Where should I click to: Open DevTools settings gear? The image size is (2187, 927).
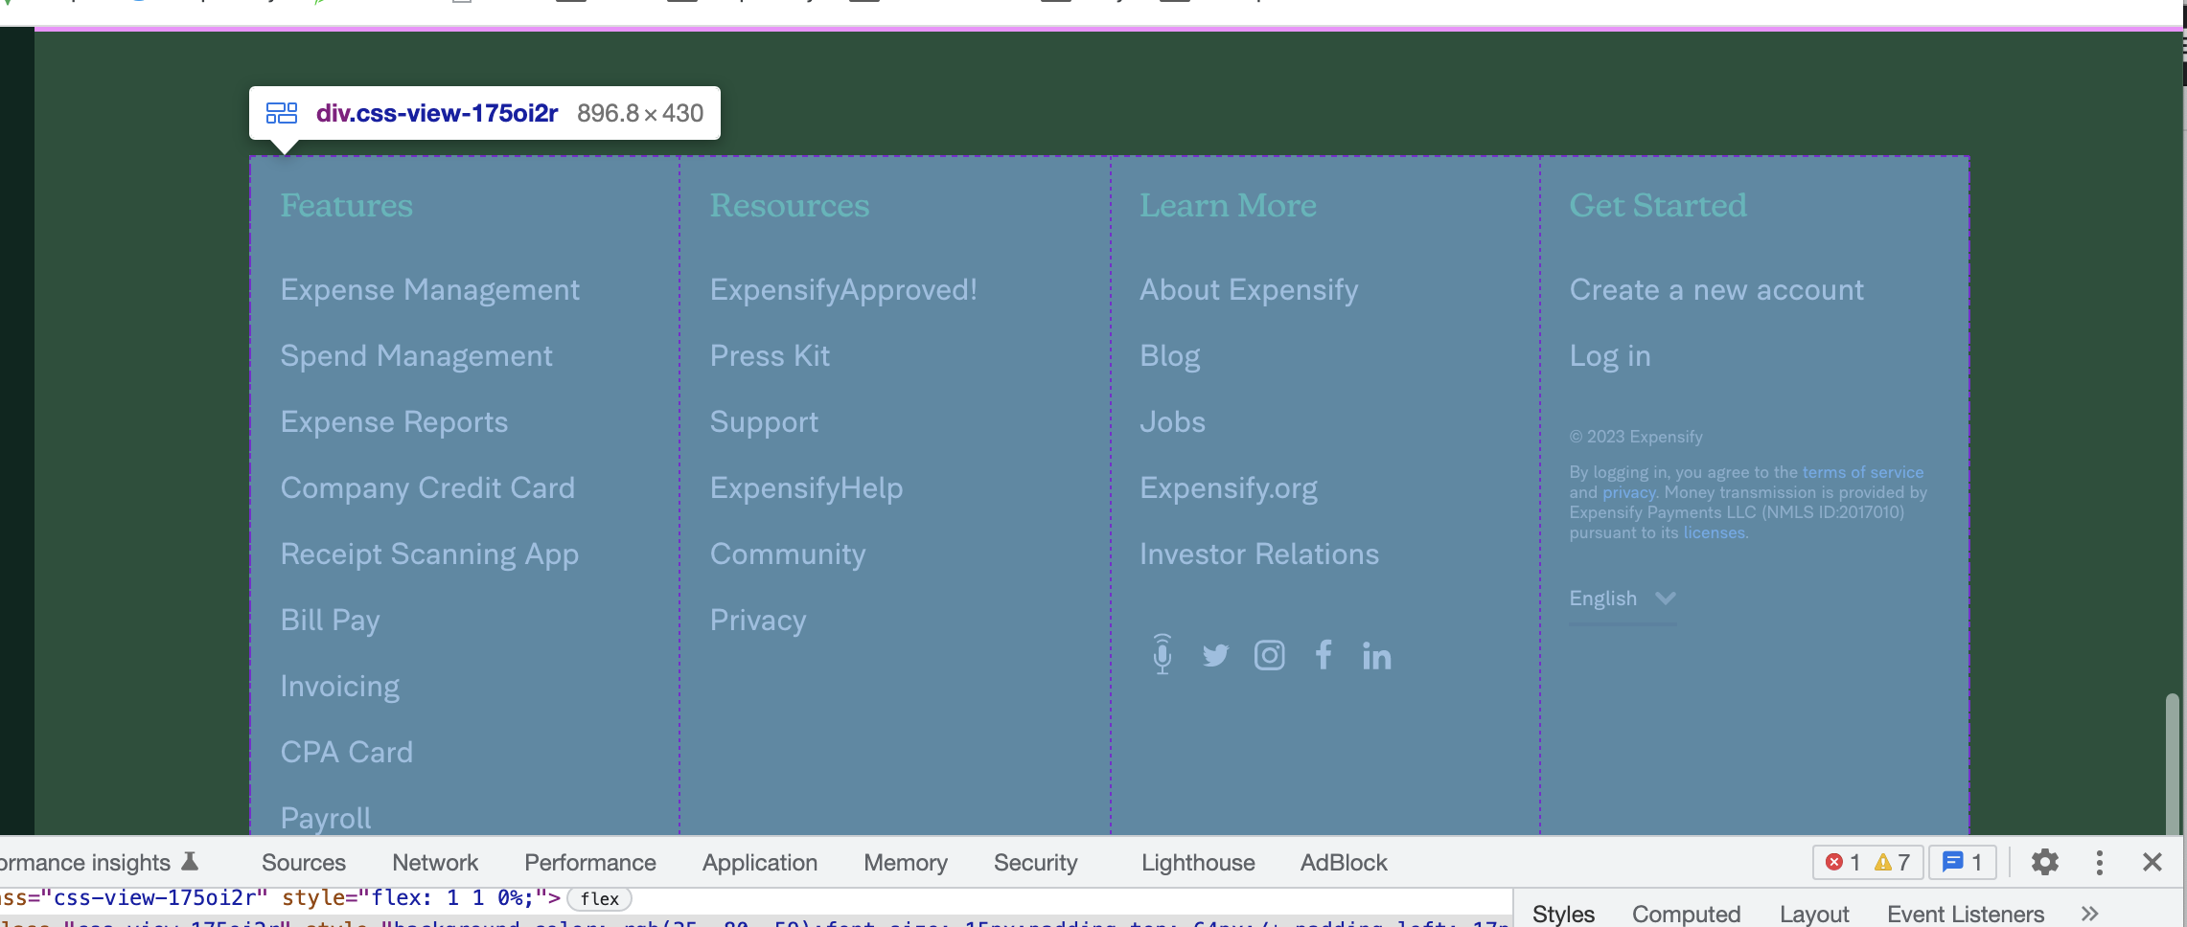(x=2044, y=863)
